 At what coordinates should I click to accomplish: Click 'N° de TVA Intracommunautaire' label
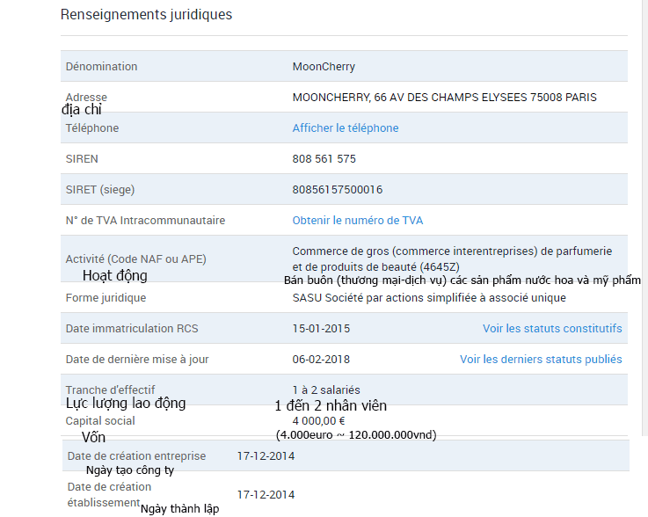click(145, 221)
